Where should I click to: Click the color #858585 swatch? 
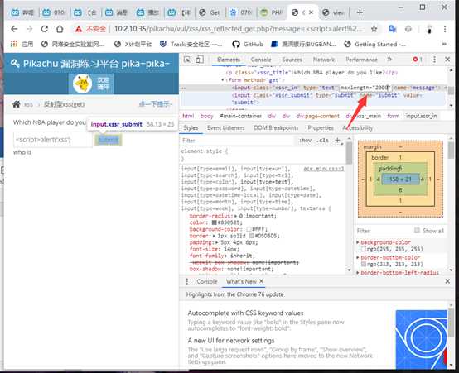(215, 222)
